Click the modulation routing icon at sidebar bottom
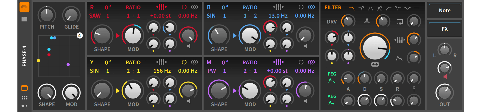The height and width of the screenshot is (112, 482). [x=24, y=106]
